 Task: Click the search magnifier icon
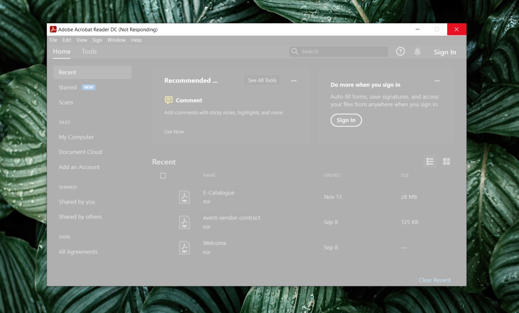coord(295,51)
